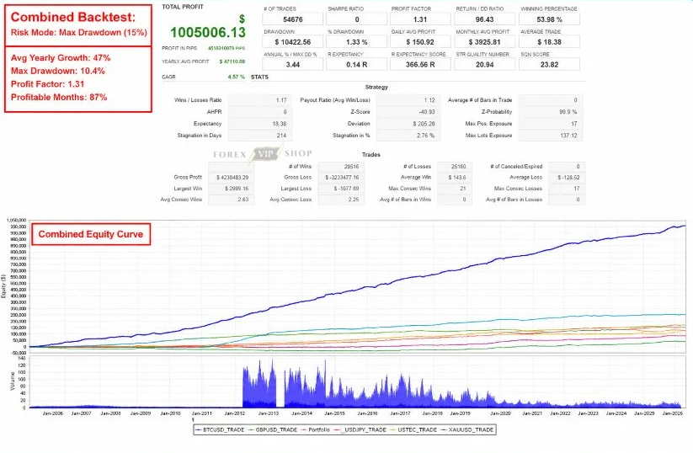Select the R Expectancy Score value 366.56 R
693x453 pixels.
[x=420, y=65]
